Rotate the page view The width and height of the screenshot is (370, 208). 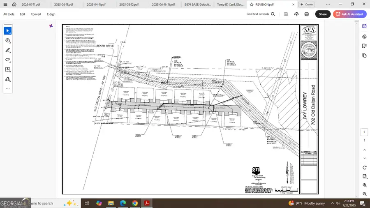(x=364, y=167)
